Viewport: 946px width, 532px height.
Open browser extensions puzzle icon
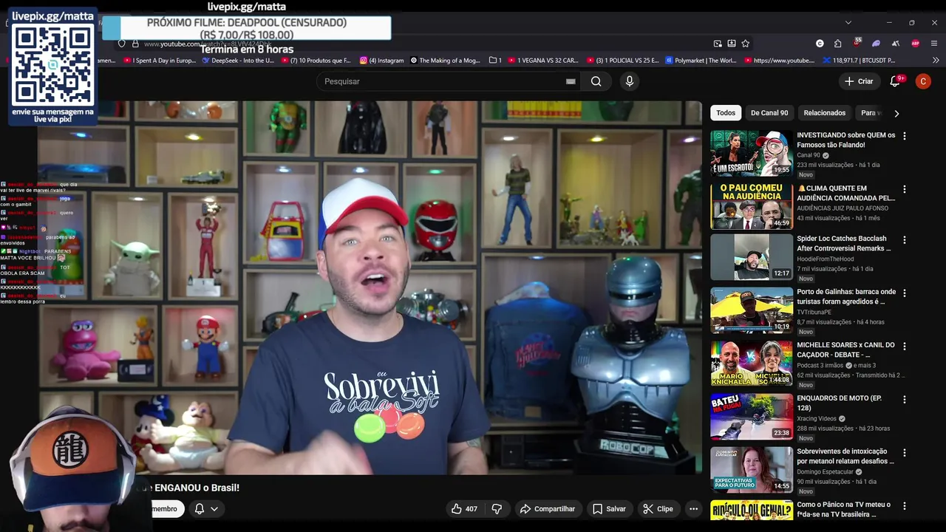838,44
